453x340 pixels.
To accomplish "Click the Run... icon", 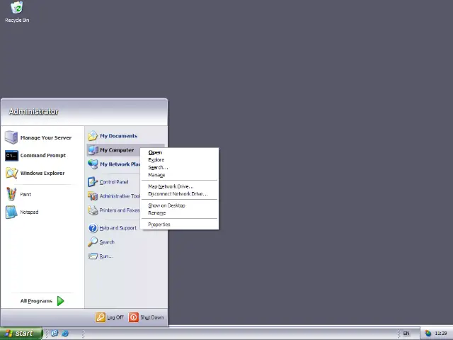I will pos(93,256).
